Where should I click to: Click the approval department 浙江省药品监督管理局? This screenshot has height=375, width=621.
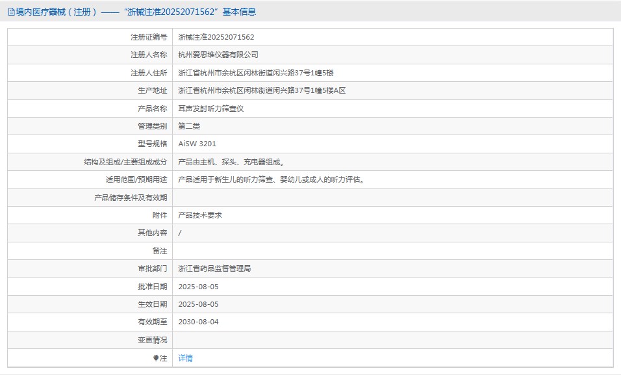[214, 268]
